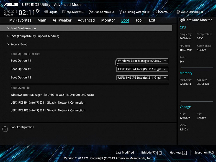Open the Ai Tweaker tab
216x162 pixels.
click(x=62, y=20)
